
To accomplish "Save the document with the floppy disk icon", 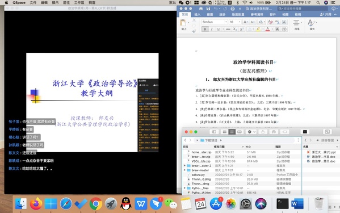I will click(208, 9).
